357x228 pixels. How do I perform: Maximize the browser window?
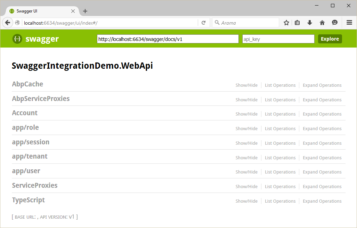332,6
